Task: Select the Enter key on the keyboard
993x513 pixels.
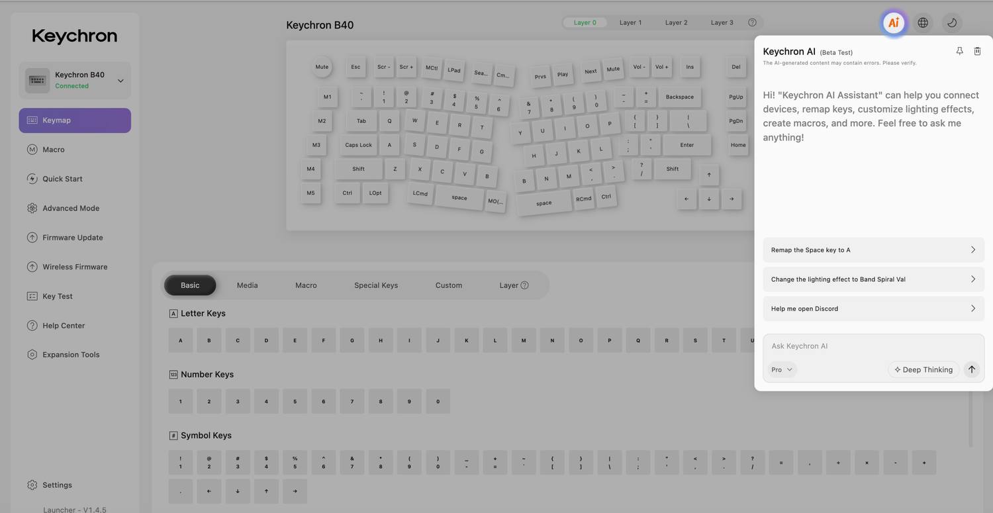Action: pos(687,145)
